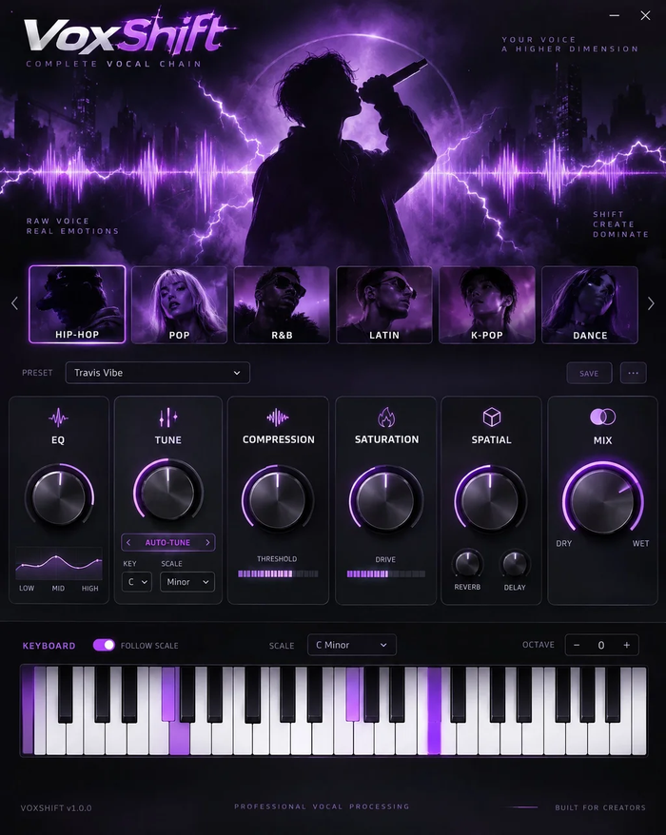
Task: Select the K-Pop genre card
Action: click(487, 305)
